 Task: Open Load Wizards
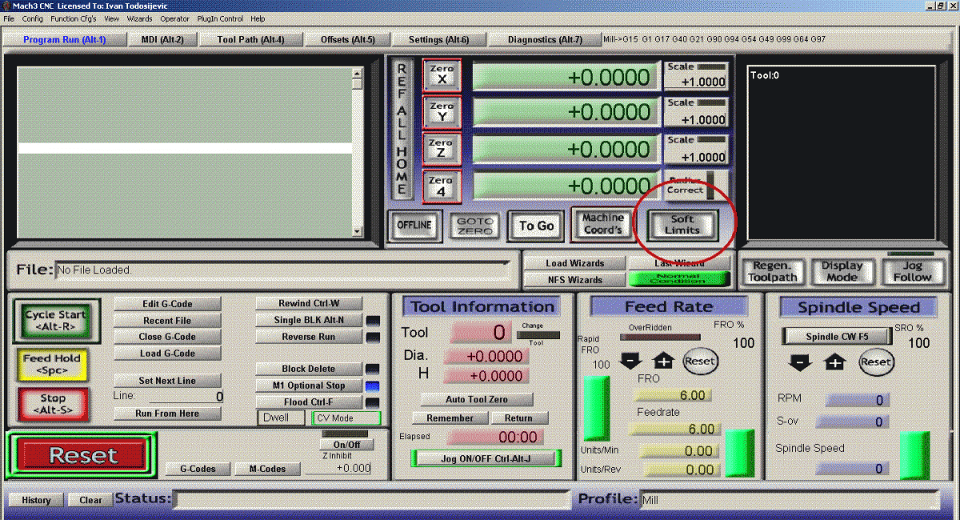coord(575,263)
